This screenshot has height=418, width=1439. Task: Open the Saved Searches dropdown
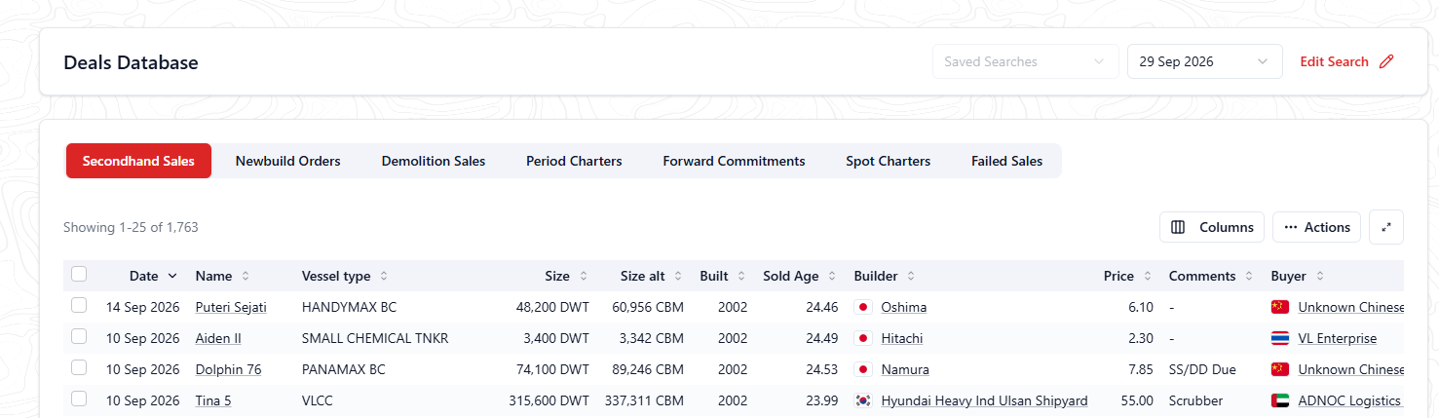[1025, 61]
